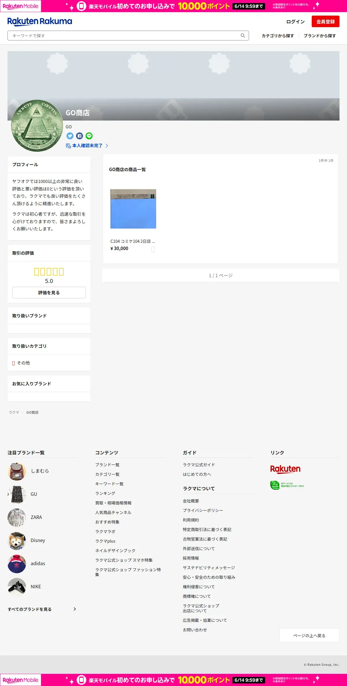Expand the 本人確認未完了 chevron arrow
This screenshot has width=347, height=686.
pos(107,146)
